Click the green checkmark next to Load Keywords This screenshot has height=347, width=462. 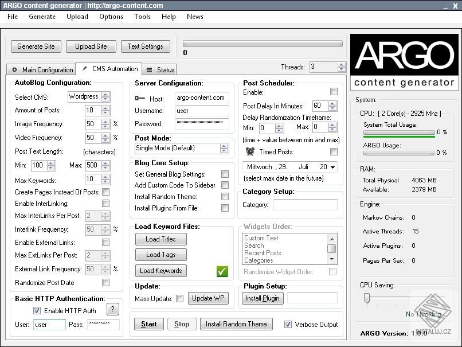tap(222, 271)
